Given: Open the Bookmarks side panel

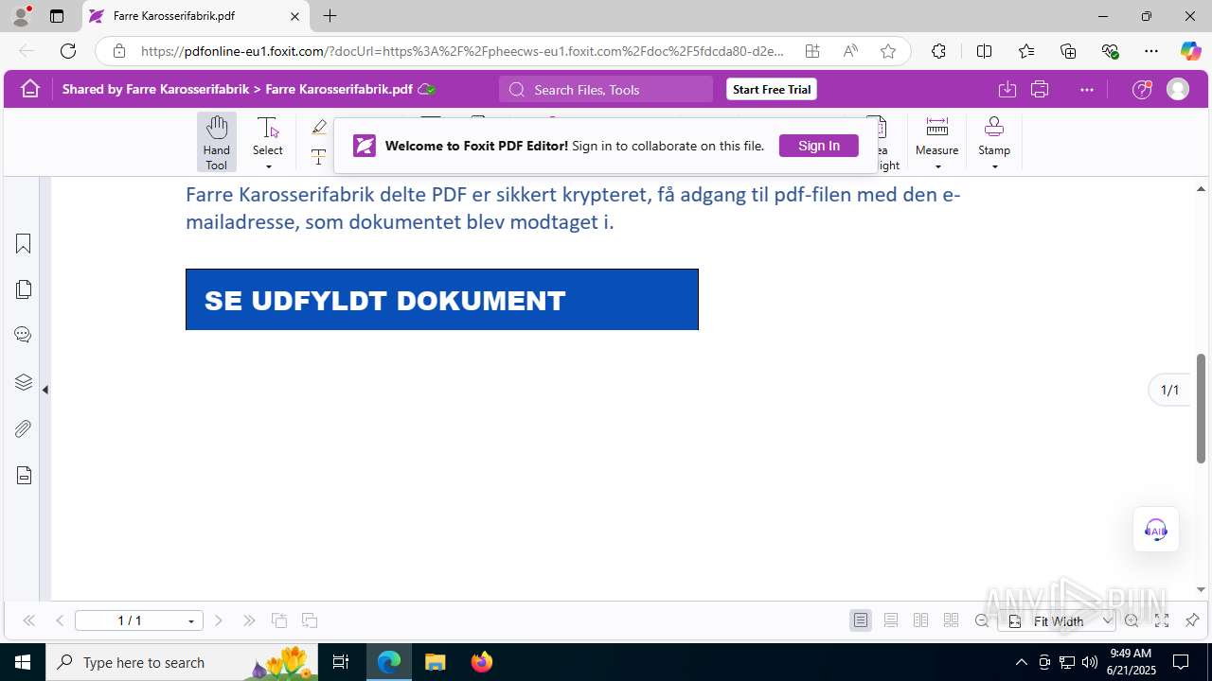Looking at the screenshot, I should point(24,244).
